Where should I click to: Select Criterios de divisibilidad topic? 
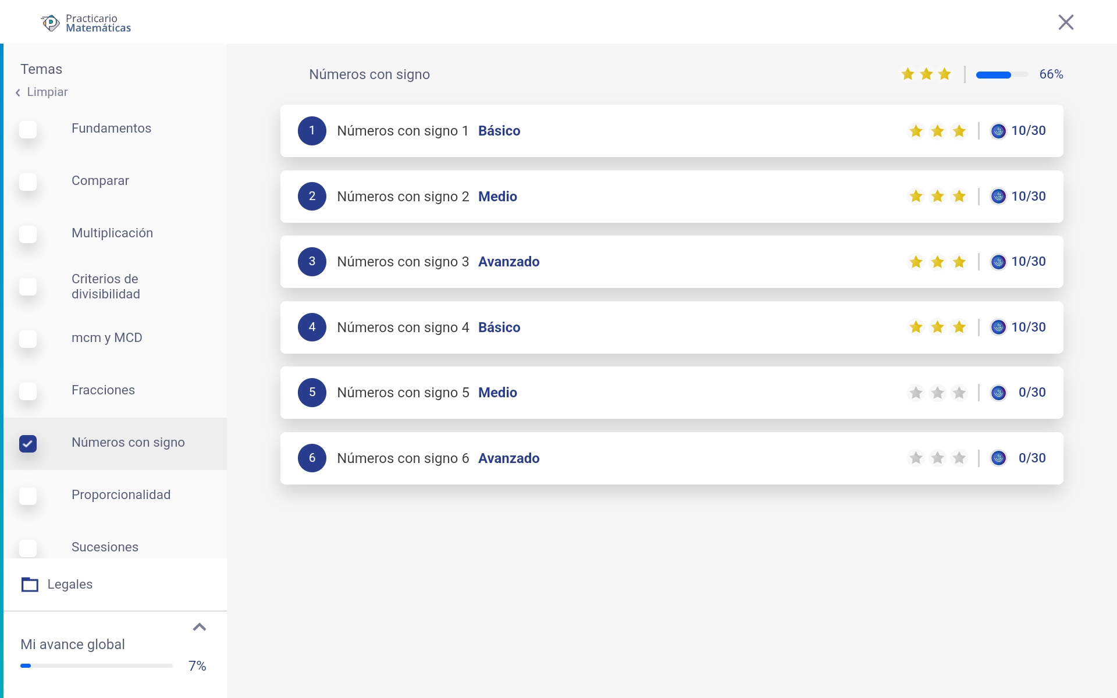tap(106, 286)
